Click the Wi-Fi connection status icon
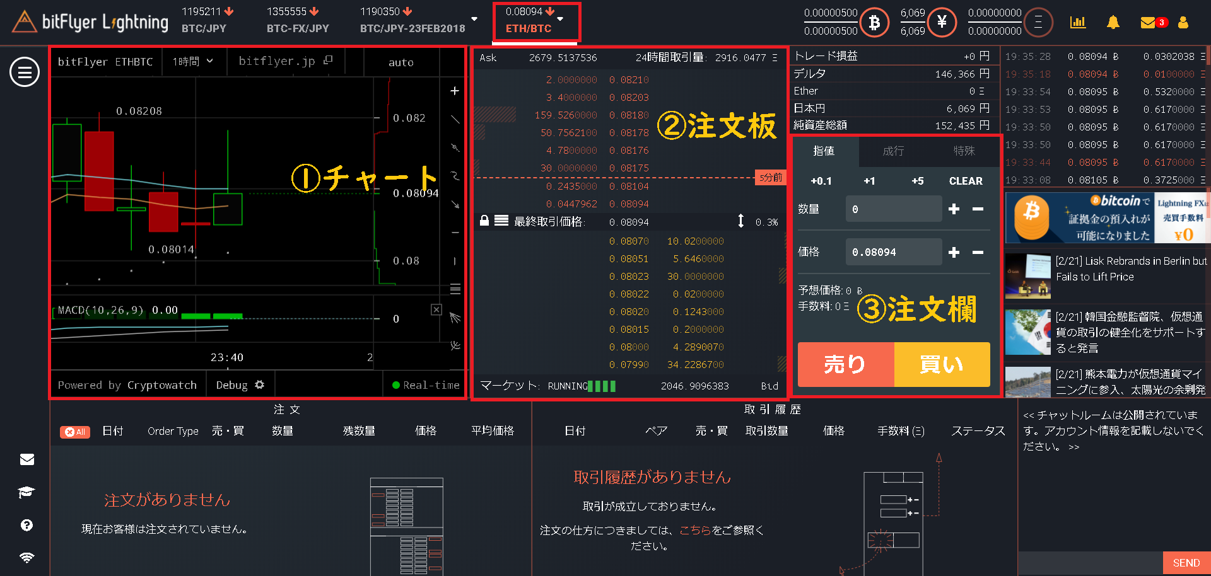Viewport: 1211px width, 576px height. (26, 558)
